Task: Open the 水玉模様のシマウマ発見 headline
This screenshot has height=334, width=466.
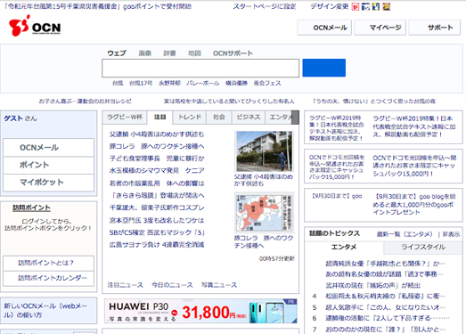Action: (157, 171)
